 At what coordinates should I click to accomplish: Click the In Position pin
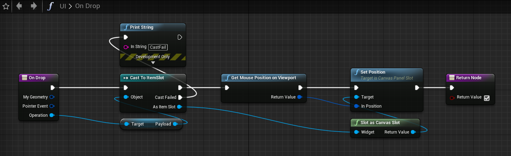[356, 106]
